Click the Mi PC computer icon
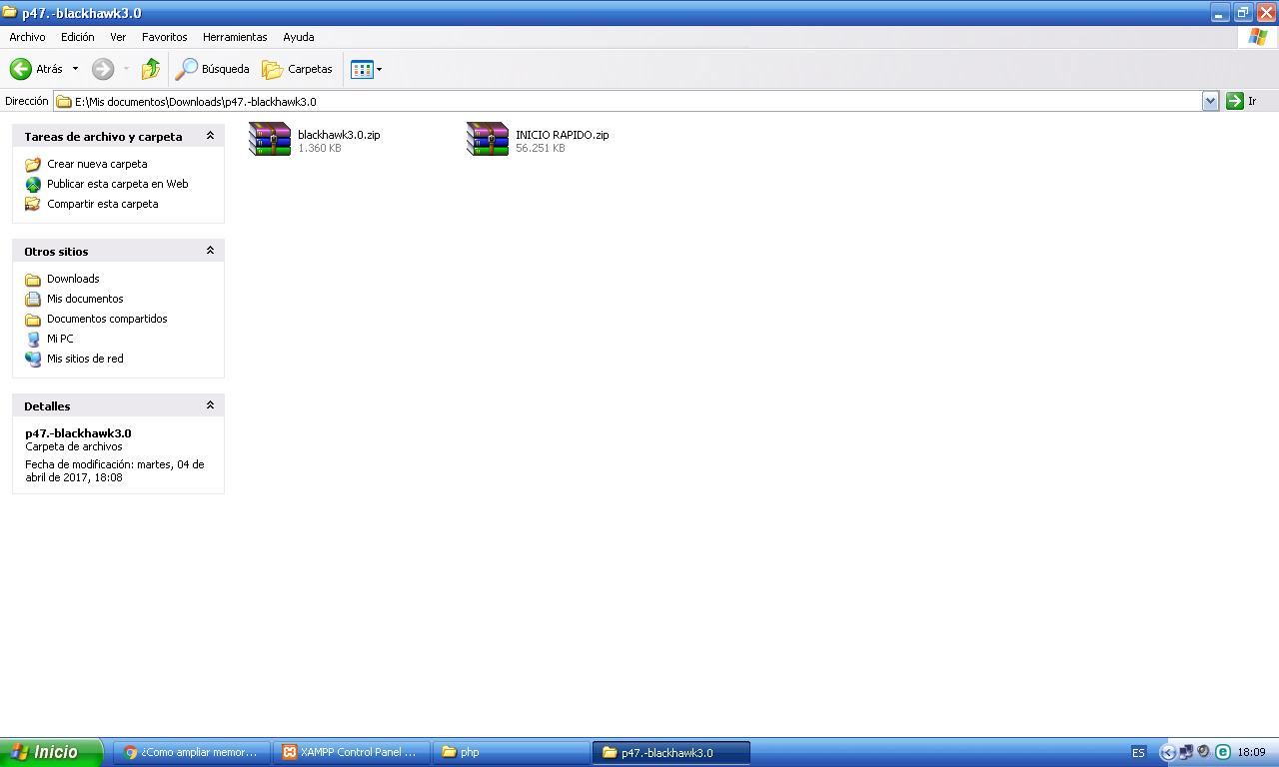This screenshot has width=1279, height=767. point(33,339)
